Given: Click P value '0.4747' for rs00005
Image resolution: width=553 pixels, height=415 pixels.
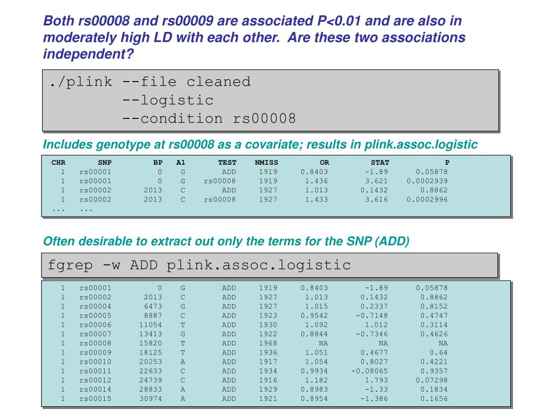Looking at the screenshot, I should 434,316.
